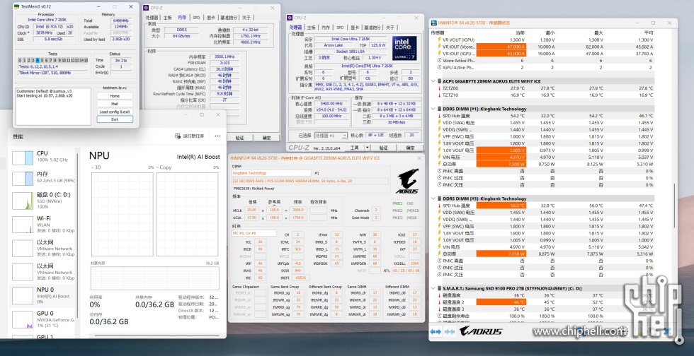
Task: Select NPU 0 Intel AI Boost entry
Action: coord(43,295)
